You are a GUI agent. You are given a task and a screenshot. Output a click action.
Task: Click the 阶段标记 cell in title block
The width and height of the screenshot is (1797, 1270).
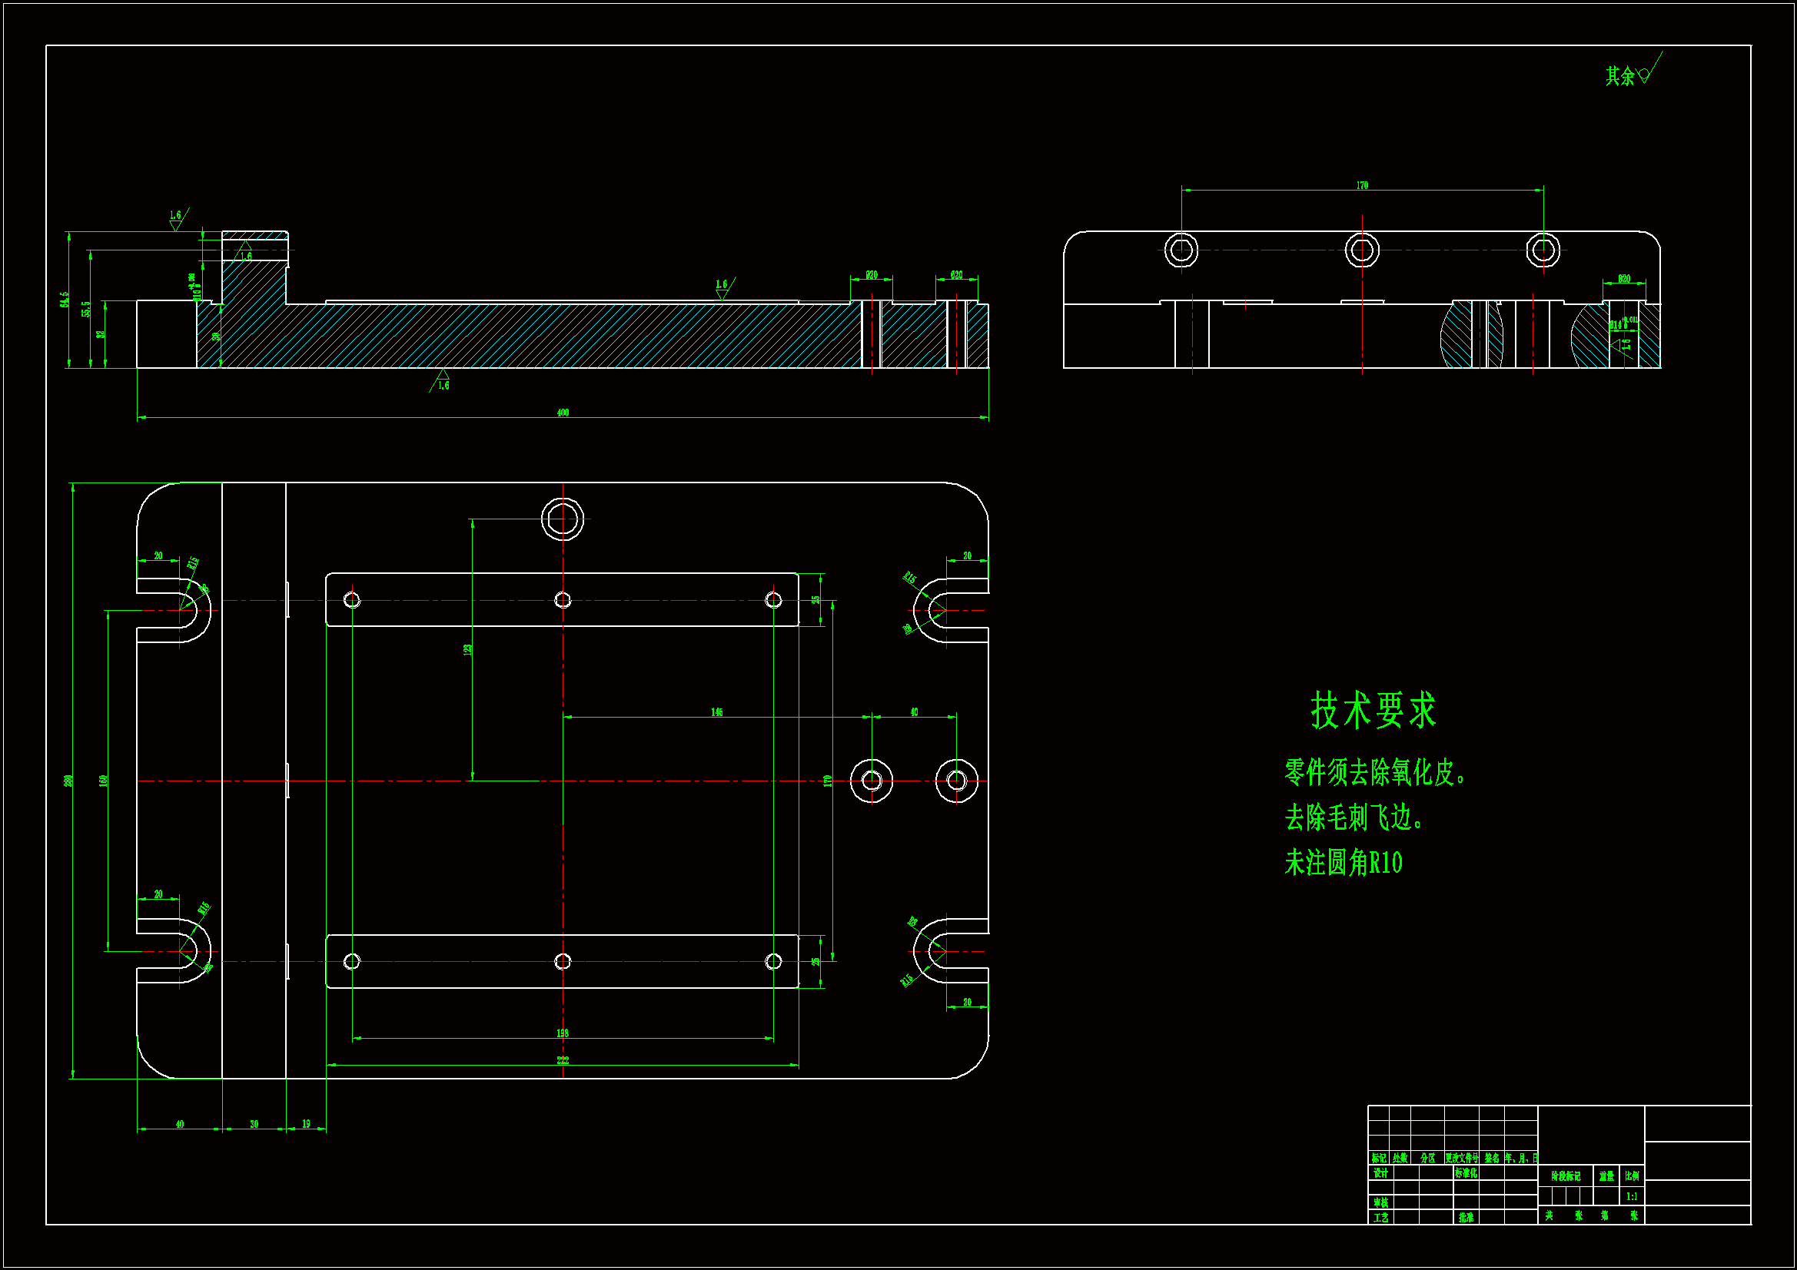(1566, 1176)
